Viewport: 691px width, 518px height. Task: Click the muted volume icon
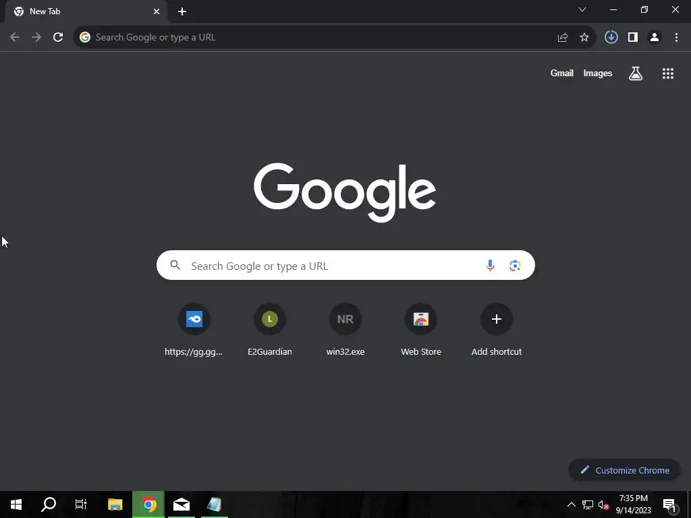(603, 505)
